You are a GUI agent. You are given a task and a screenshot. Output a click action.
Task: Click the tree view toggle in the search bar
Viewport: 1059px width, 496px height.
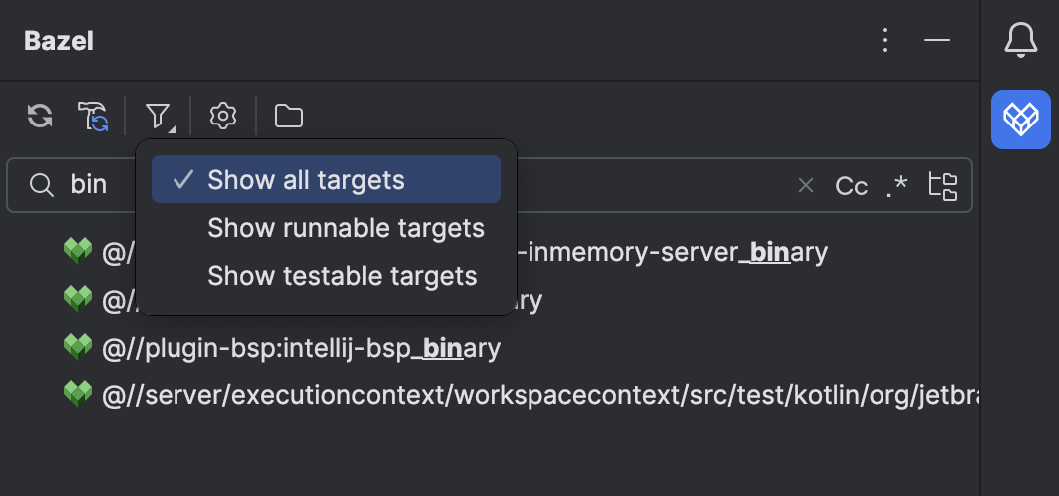point(942,185)
